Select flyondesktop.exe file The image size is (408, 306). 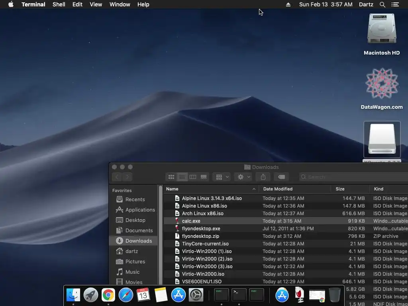point(286,228)
